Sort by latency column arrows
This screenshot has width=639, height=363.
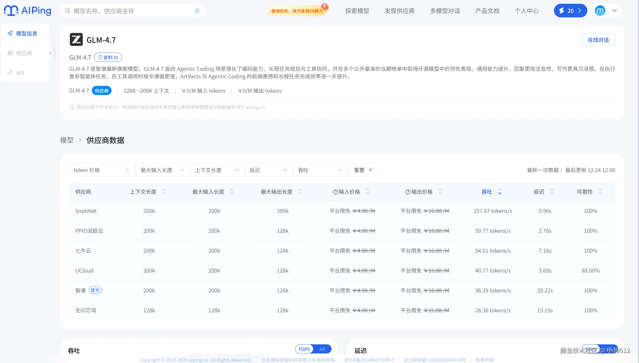click(x=552, y=192)
